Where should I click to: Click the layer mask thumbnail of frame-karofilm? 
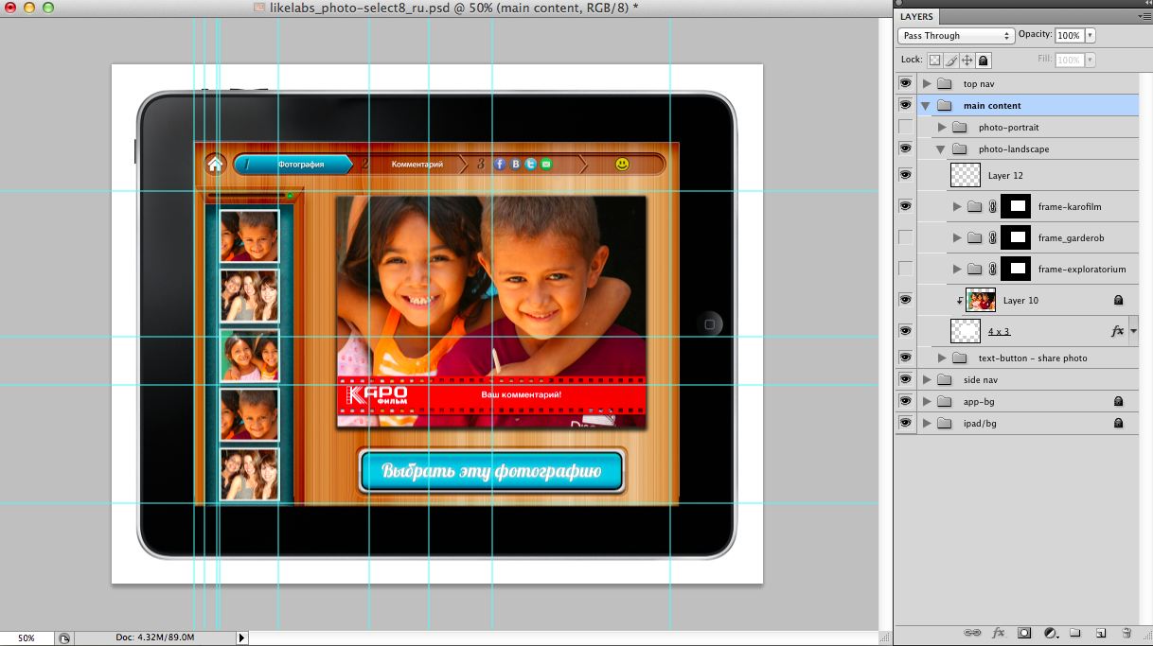point(1016,206)
